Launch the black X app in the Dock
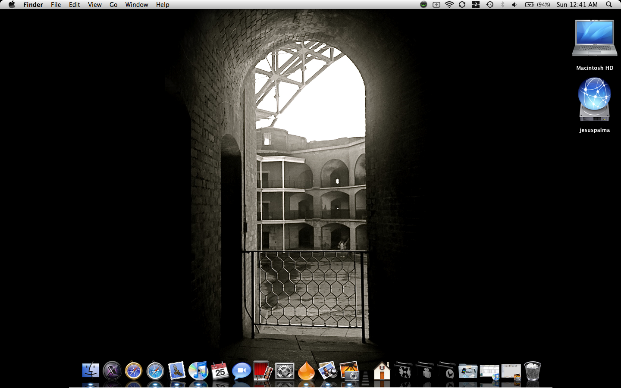Image resolution: width=621 pixels, height=388 pixels. [112, 371]
